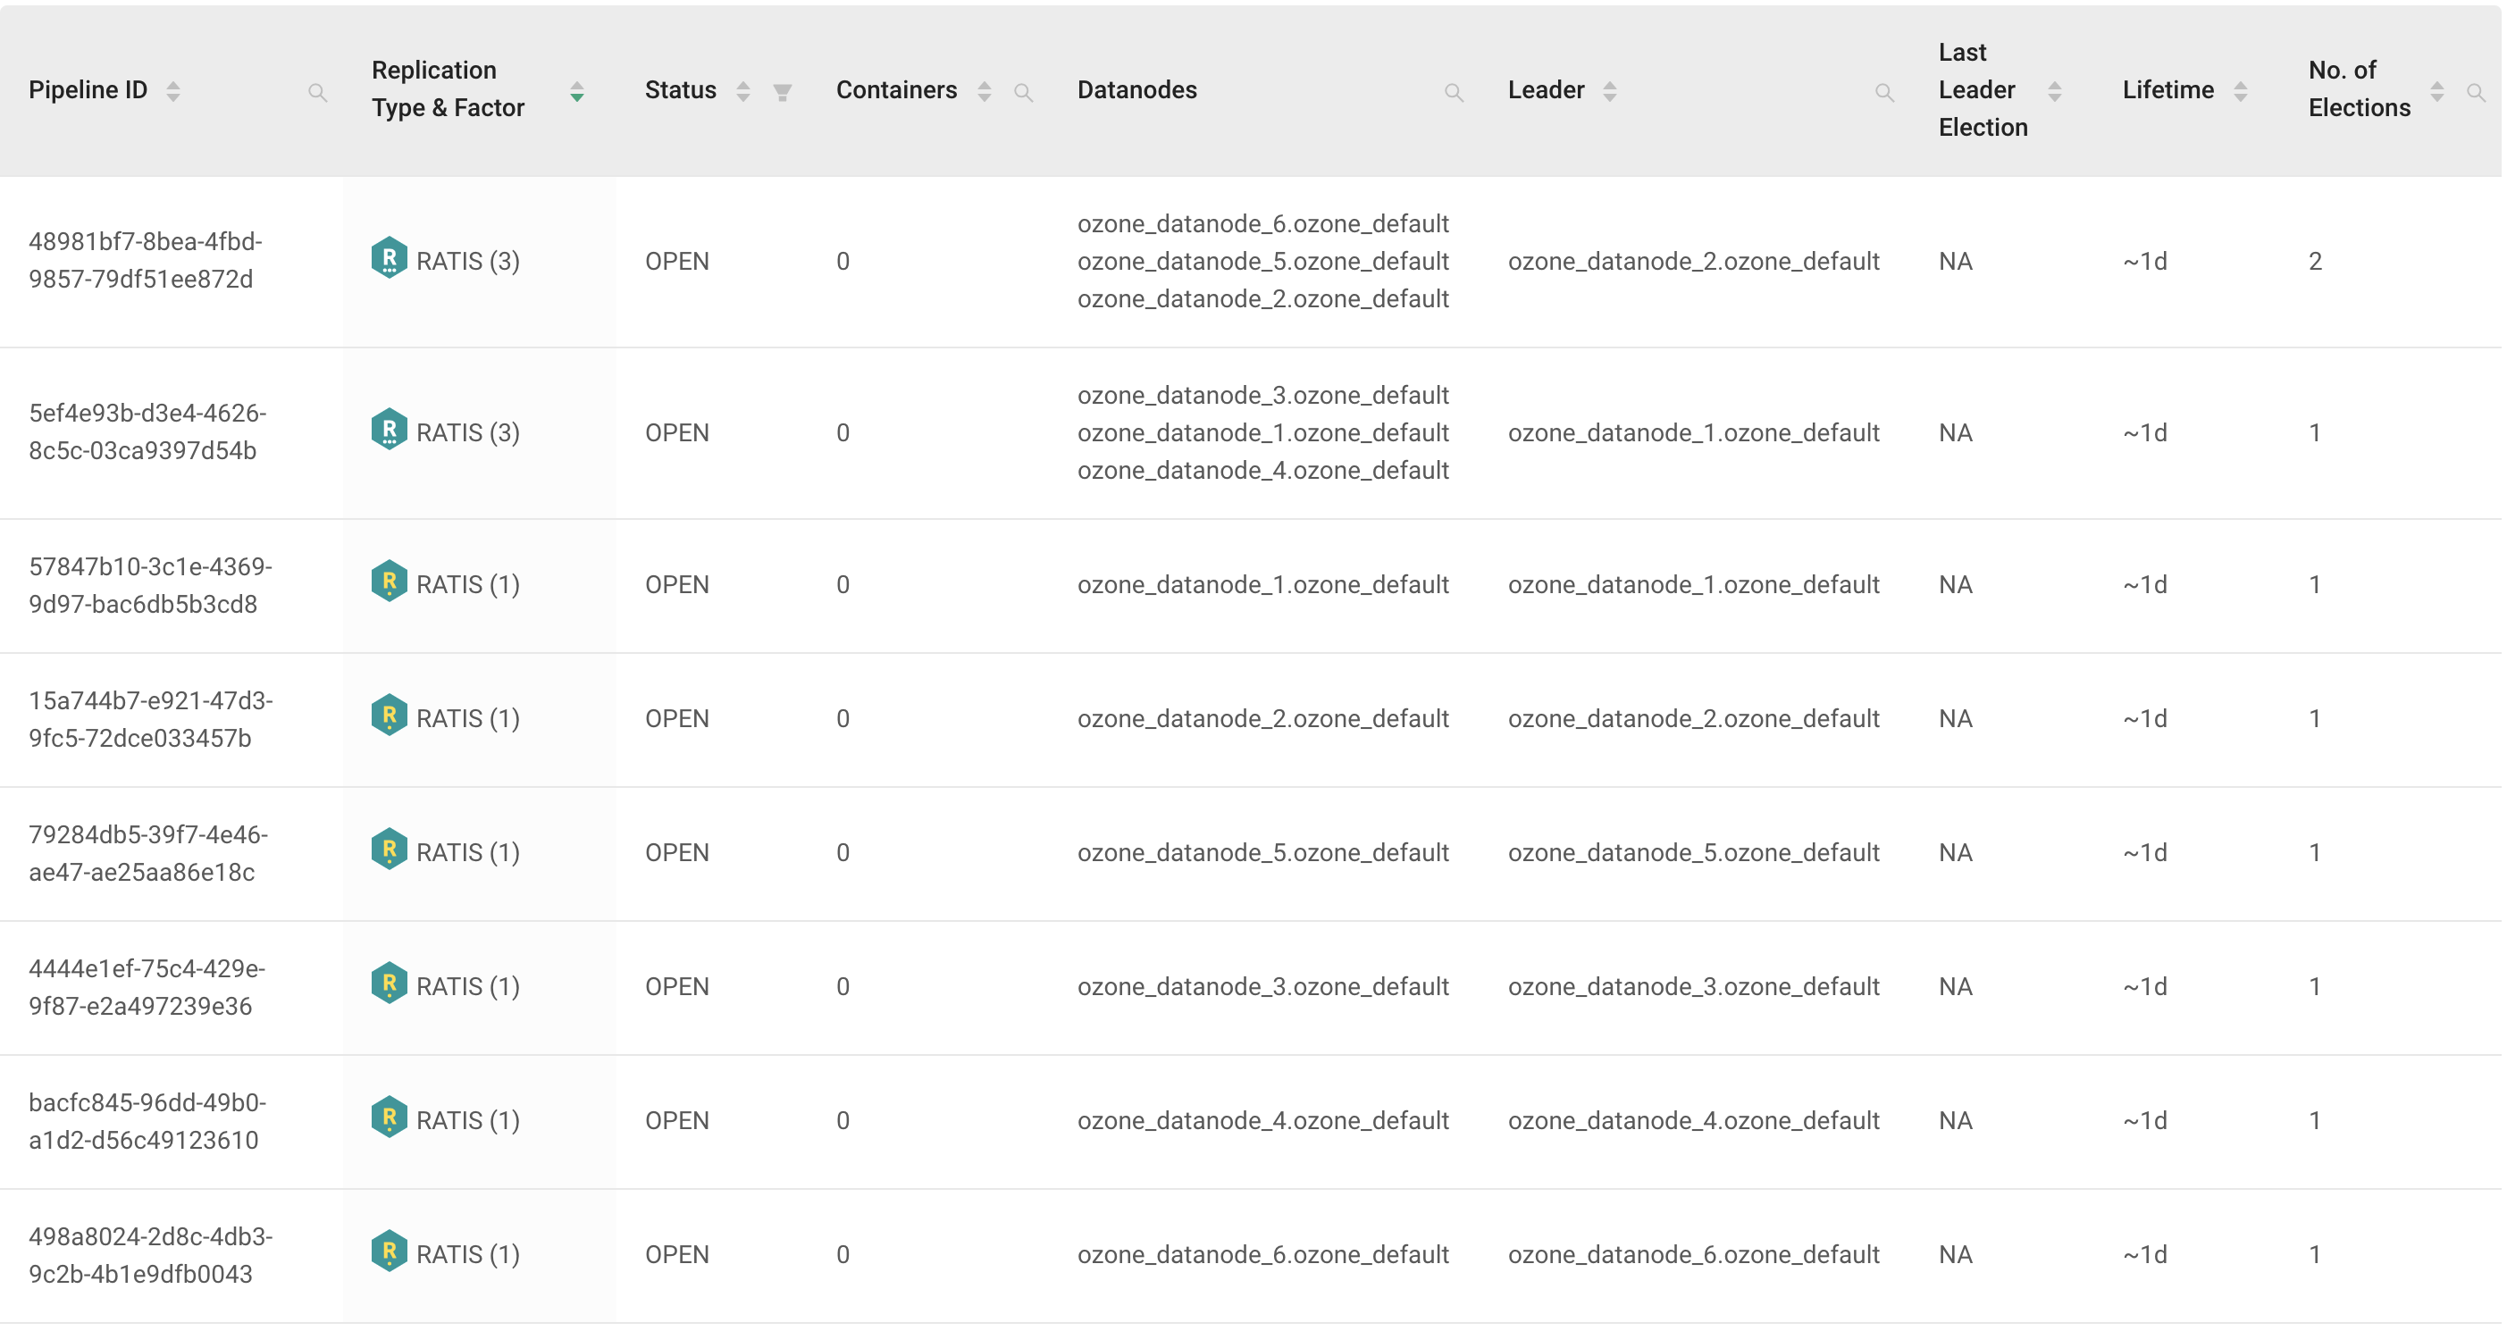This screenshot has height=1331, width=2507.
Task: Toggle sort arrows for Status column
Action: click(x=742, y=91)
